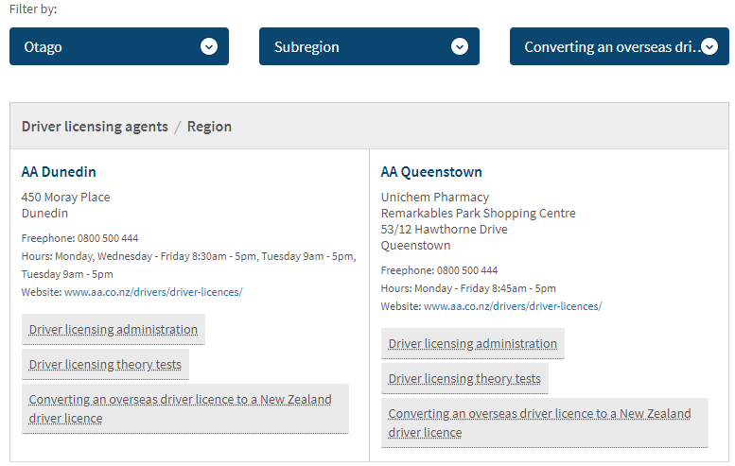
Task: Click the overseas licence conversion tag under AA Dunedin
Action: [x=180, y=408]
